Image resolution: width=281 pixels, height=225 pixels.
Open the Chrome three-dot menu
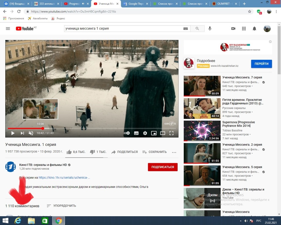point(276,11)
